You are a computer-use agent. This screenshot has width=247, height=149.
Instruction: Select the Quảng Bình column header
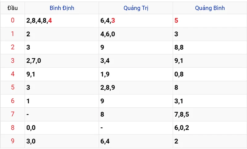pos(210,8)
